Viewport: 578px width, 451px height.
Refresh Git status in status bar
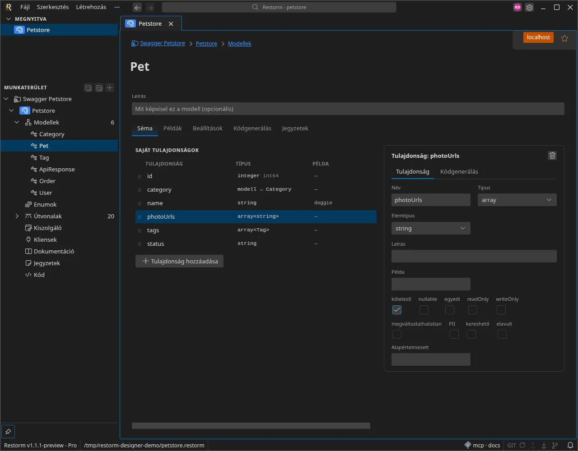(522, 445)
